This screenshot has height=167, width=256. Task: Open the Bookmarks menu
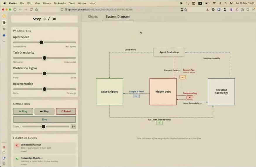pyautogui.click(x=60, y=3)
